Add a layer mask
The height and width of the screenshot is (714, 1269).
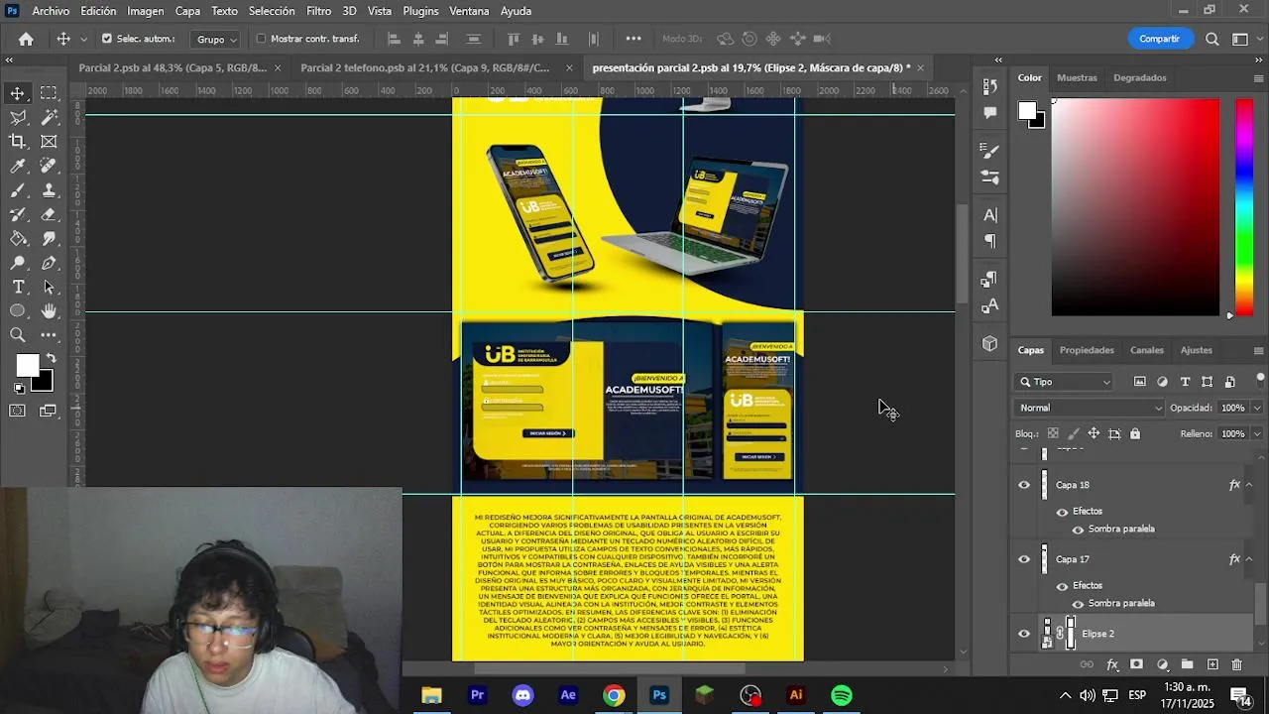click(x=1136, y=664)
